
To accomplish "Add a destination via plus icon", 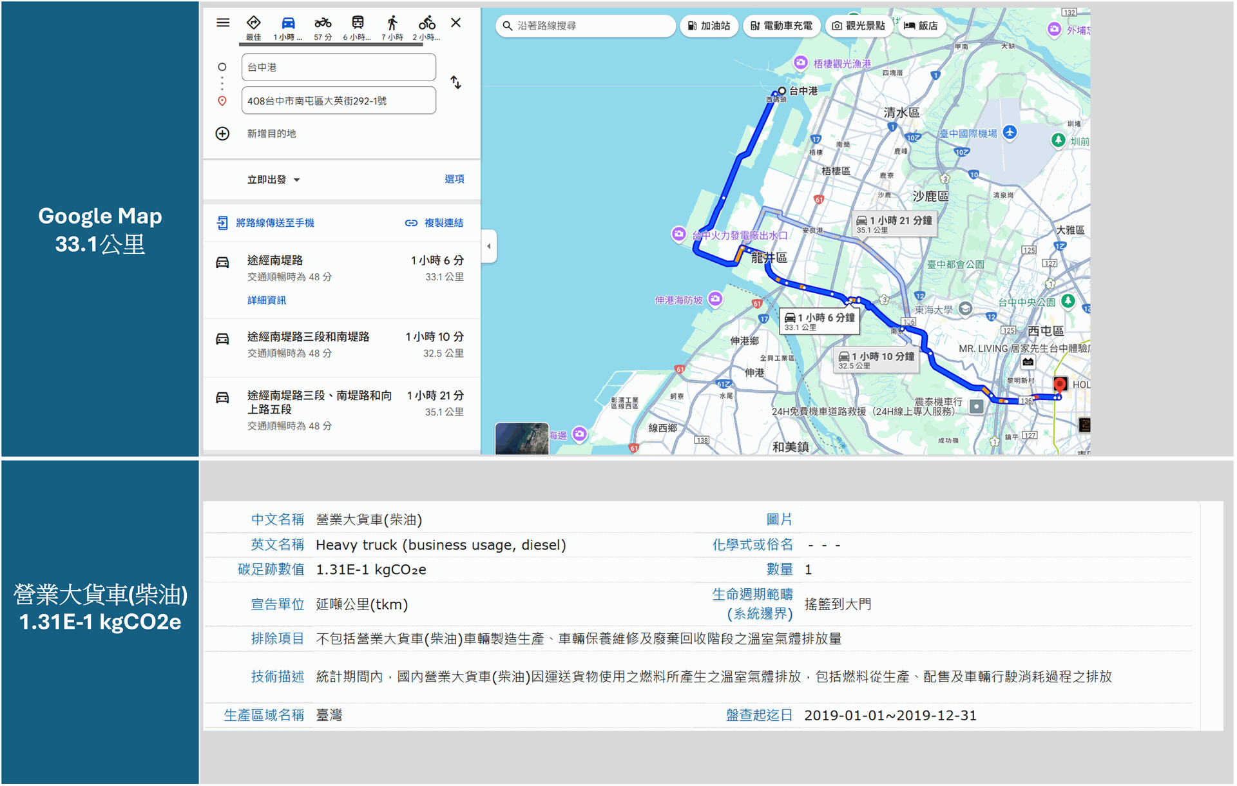I will click(x=222, y=133).
